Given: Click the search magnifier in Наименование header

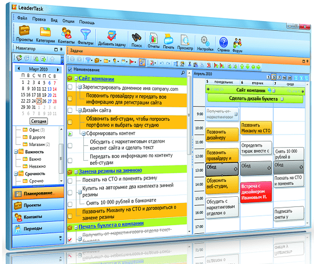Looking at the screenshot, I should 183,73.
